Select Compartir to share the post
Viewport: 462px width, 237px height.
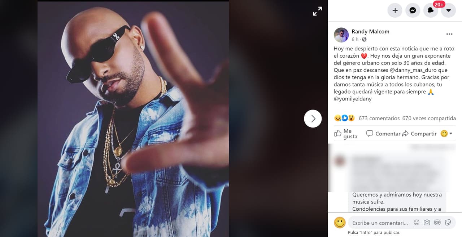(423, 133)
